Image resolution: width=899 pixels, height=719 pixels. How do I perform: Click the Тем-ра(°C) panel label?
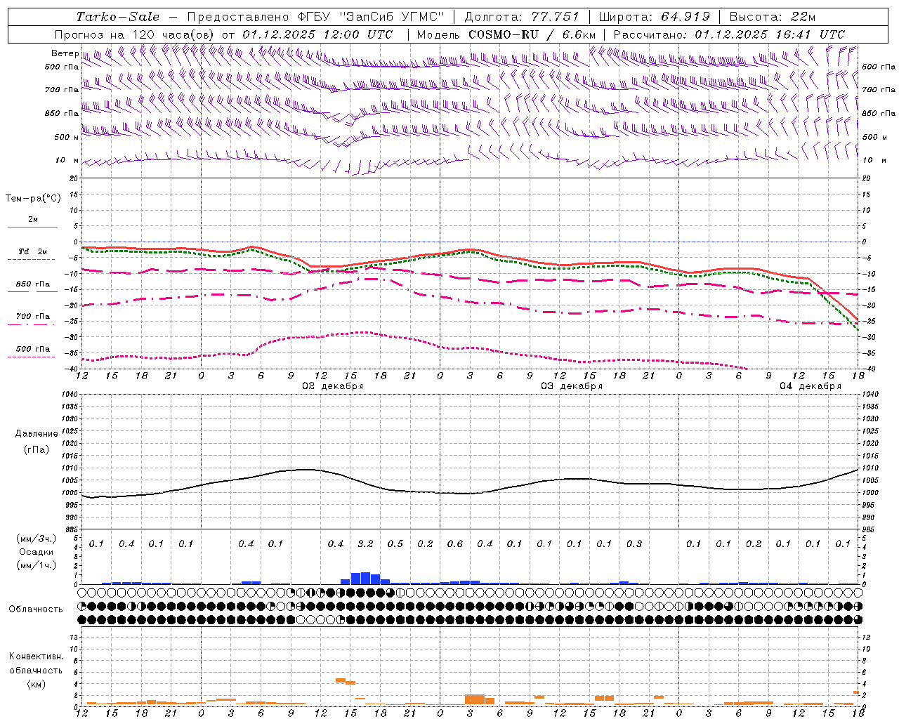pos(33,199)
